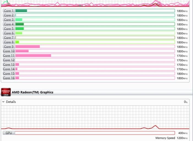Click Core 1's 1800MHz frequency value
Screen dimensions: 193x141
coord(182,11)
